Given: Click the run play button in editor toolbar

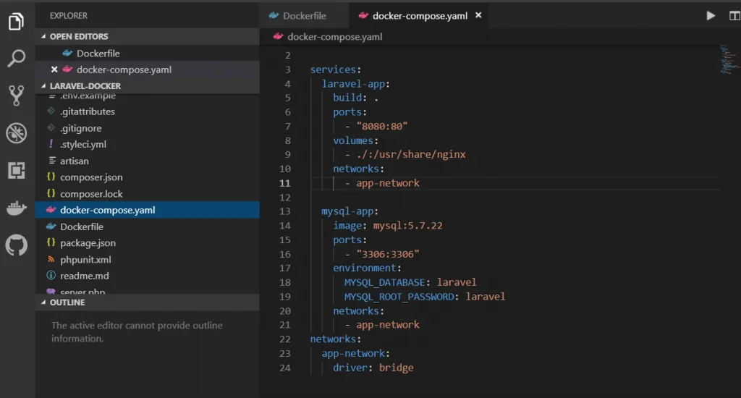Looking at the screenshot, I should pos(711,16).
